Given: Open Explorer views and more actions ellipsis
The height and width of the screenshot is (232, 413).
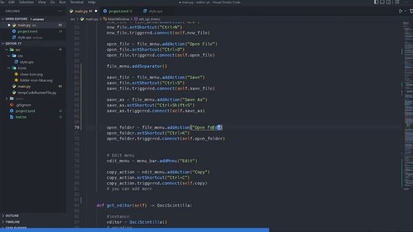Looking at the screenshot, I should point(60,11).
